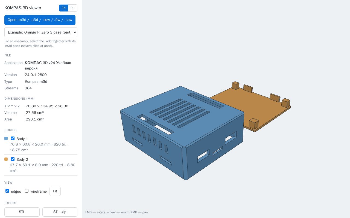Click the dimensions value 70.80 × 134.95 × 26.00
Viewport: 350px width, 218px height.
pyautogui.click(x=47, y=106)
